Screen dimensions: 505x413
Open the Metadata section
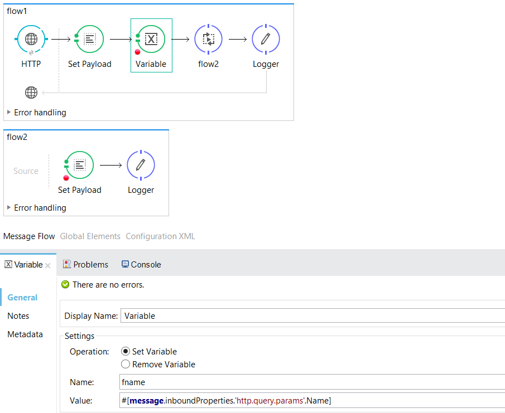[x=25, y=334]
